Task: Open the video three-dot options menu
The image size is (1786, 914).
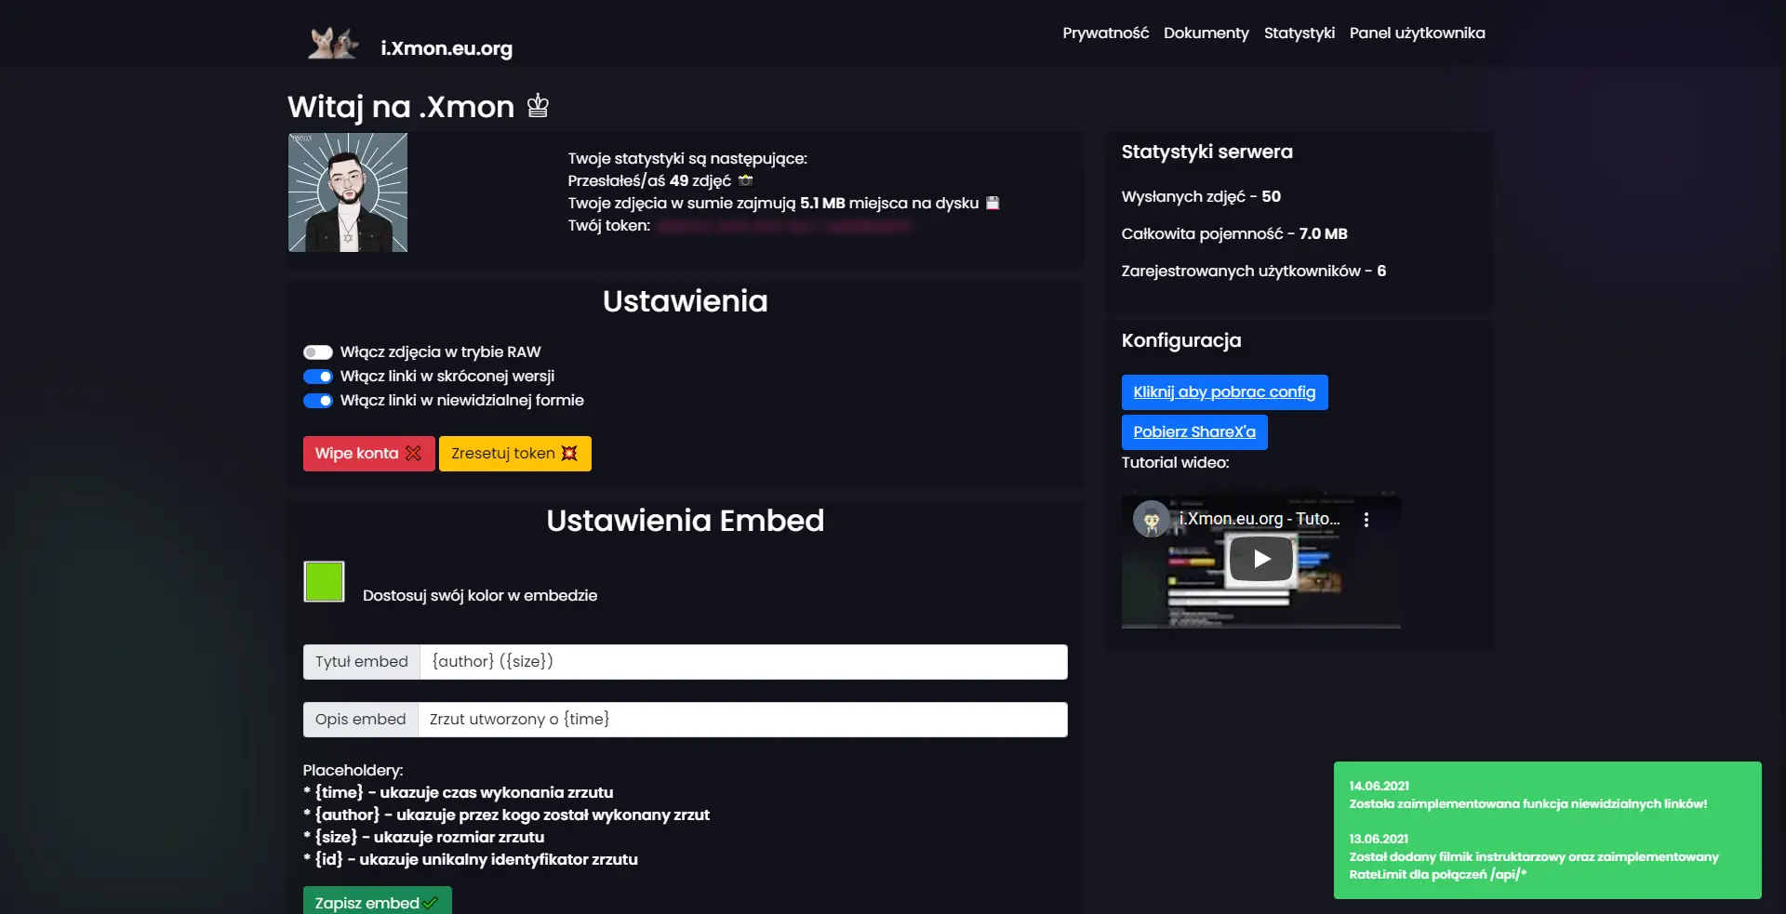Action: click(x=1366, y=520)
